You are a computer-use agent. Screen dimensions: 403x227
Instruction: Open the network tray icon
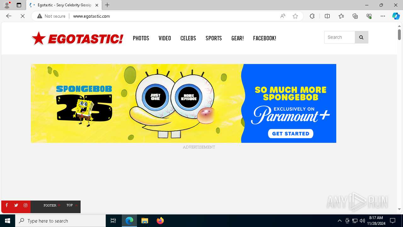point(355,221)
